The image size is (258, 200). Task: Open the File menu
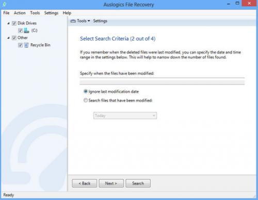[x=6, y=13]
